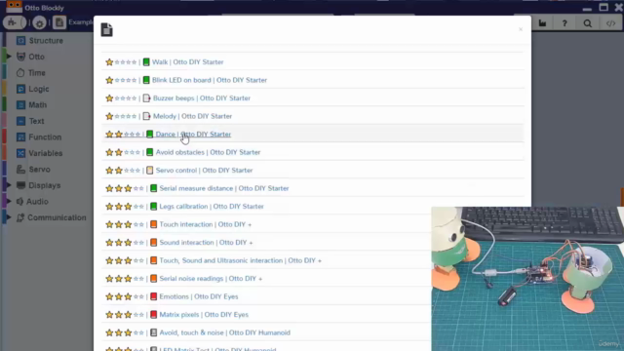The width and height of the screenshot is (624, 351).
Task: Click red book icon beside Emotions example
Action: [154, 296]
